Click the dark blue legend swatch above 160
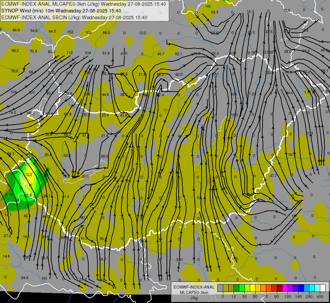The image size is (330, 303). pos(301,288)
